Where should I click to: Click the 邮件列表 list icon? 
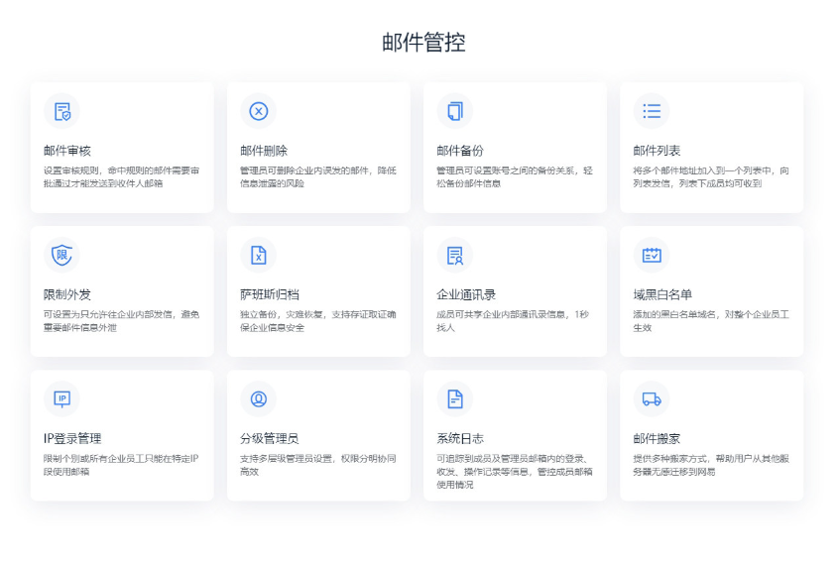(652, 111)
